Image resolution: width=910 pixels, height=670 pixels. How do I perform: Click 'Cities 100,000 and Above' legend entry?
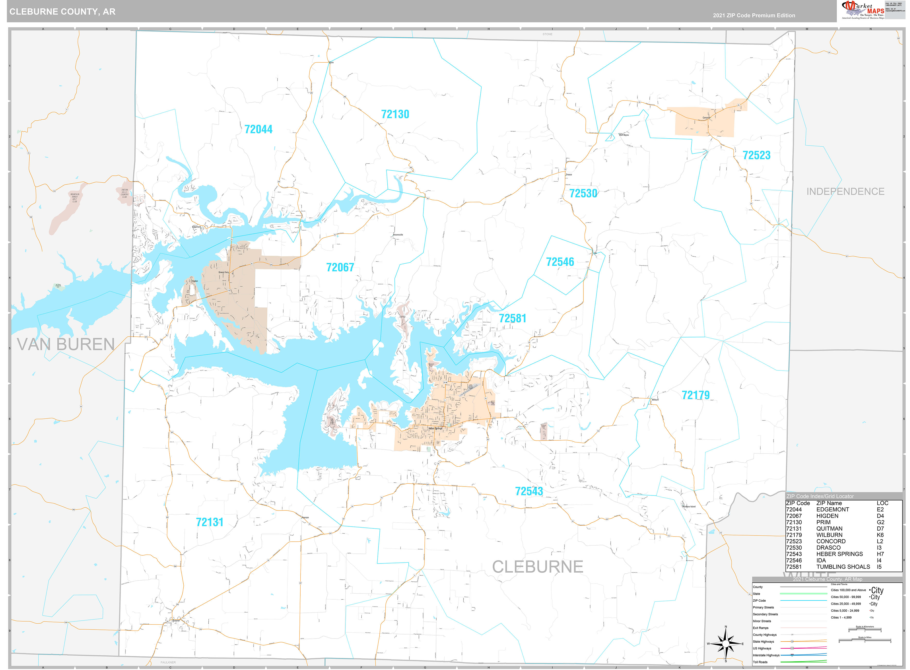pos(848,590)
